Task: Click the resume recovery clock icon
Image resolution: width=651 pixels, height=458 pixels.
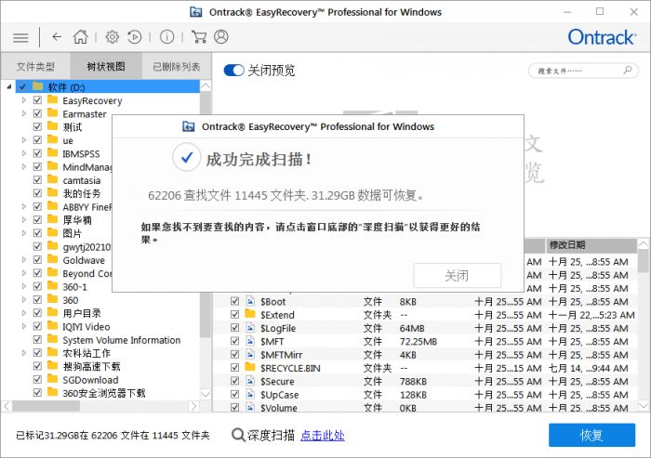Action: (135, 37)
